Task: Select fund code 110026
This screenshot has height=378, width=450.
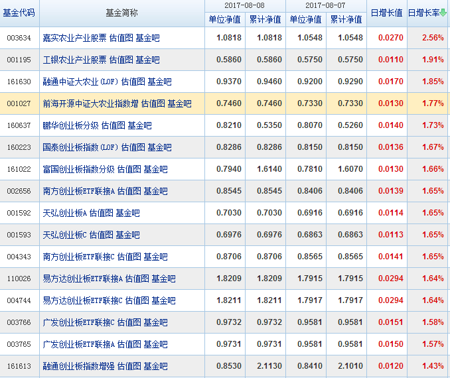Action: coord(19,279)
